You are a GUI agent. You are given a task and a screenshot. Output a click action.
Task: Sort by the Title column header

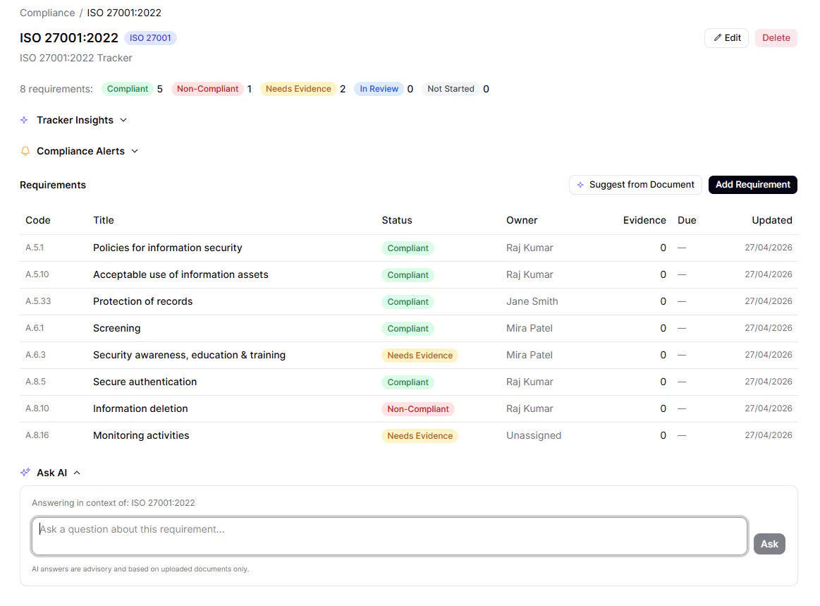tap(104, 220)
